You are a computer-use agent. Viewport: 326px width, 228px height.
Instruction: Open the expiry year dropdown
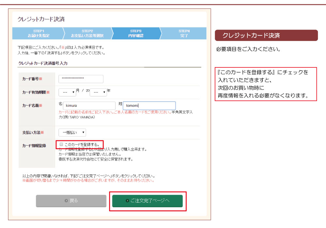(x=98, y=93)
